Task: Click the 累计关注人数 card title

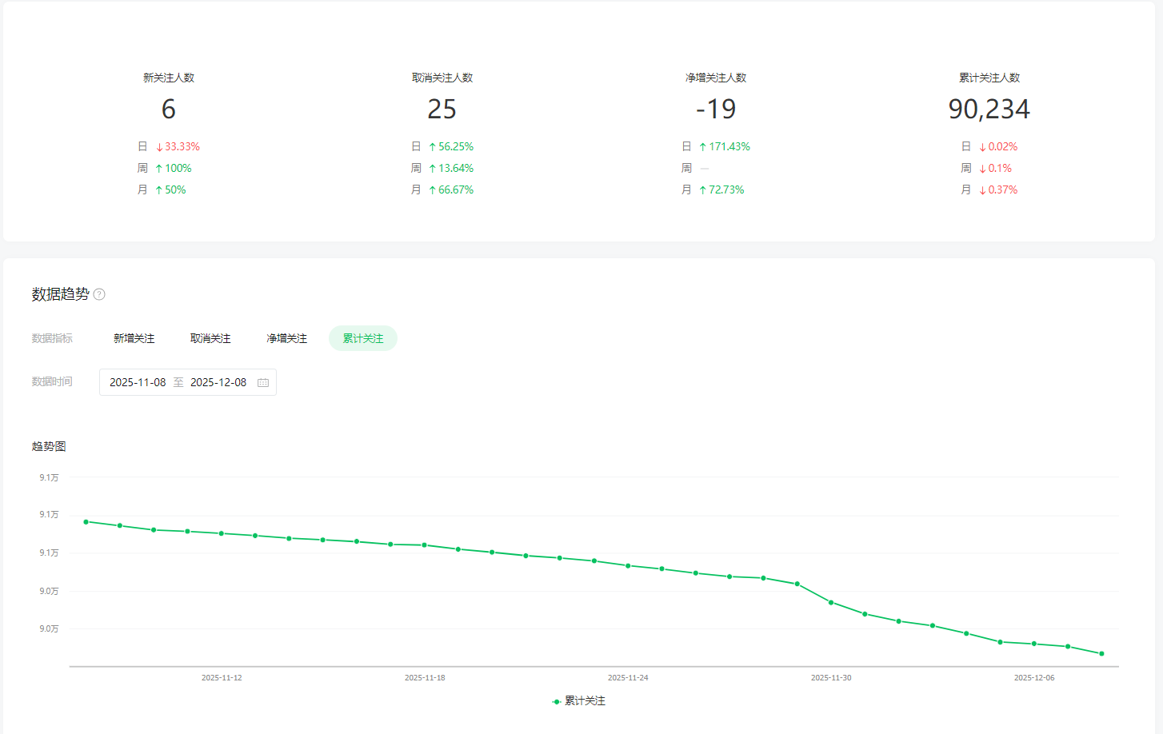Action: [989, 78]
